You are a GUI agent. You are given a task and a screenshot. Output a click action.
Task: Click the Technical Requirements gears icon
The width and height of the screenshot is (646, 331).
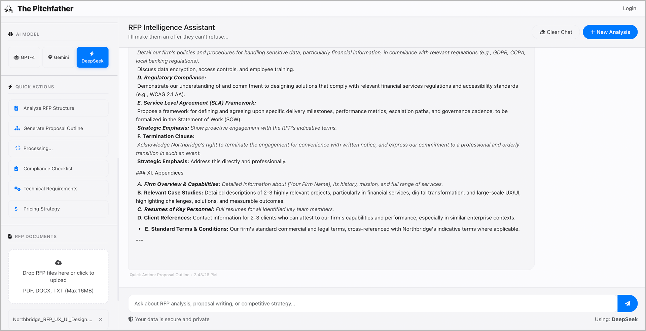click(x=17, y=189)
